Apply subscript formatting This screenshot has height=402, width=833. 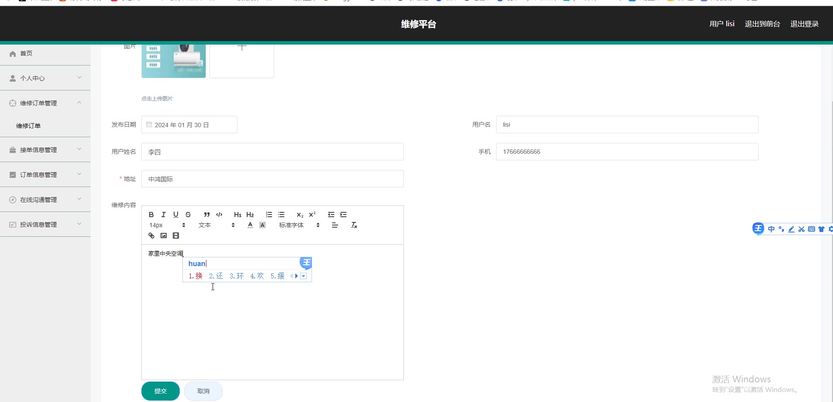coord(300,215)
